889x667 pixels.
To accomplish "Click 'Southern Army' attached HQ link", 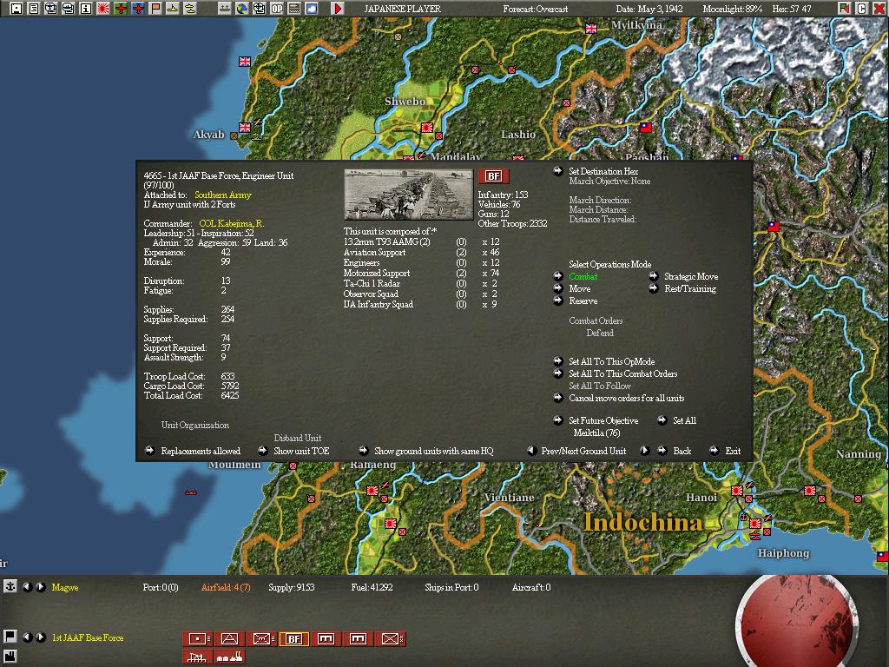I will click(x=223, y=195).
